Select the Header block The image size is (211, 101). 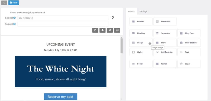coord(141,22)
